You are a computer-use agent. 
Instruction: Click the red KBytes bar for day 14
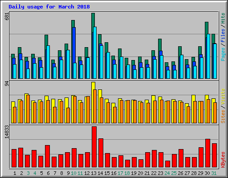101,153
